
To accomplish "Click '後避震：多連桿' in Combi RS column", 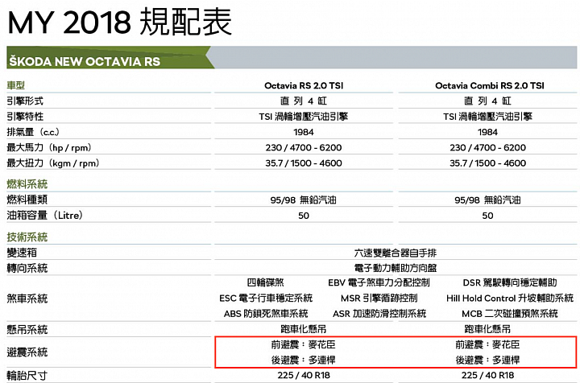I will [x=487, y=360].
